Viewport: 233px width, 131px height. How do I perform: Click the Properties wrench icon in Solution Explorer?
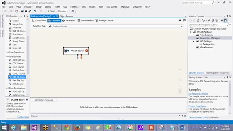tap(222, 20)
